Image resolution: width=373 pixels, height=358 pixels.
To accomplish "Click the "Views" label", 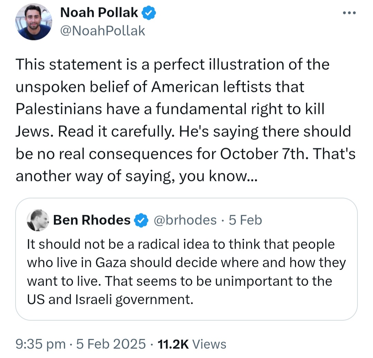I will point(209,344).
